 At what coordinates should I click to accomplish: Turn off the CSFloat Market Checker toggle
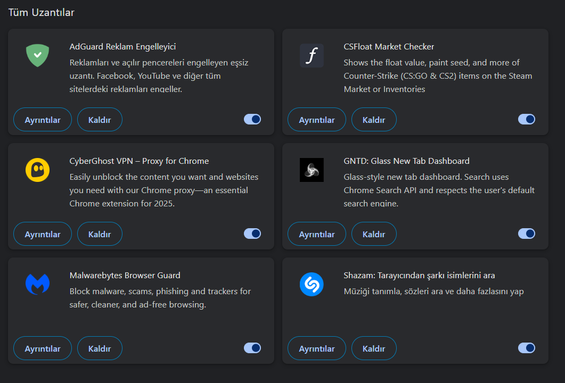pyautogui.click(x=527, y=119)
